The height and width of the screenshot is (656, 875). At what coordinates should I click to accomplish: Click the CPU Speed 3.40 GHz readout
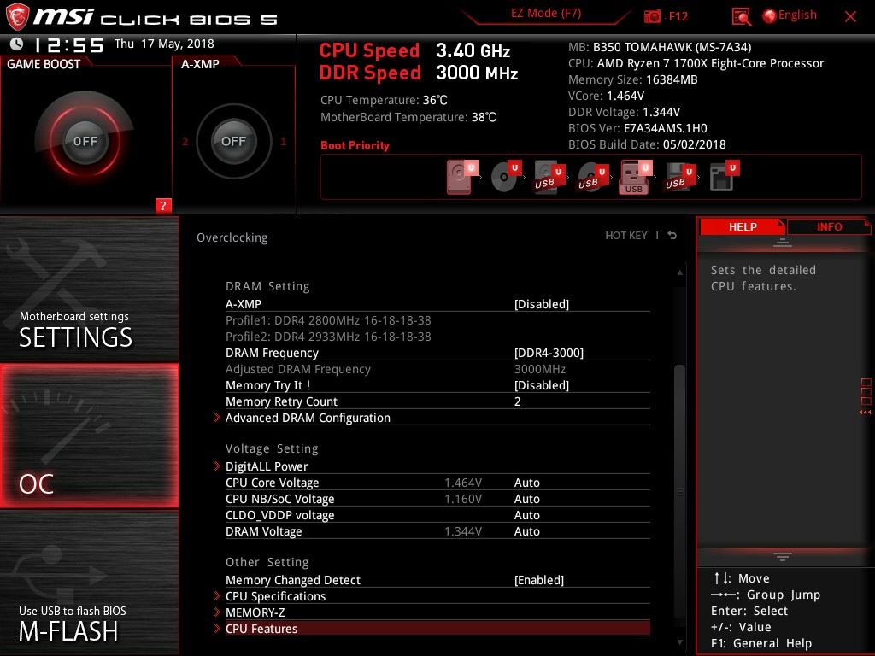click(414, 50)
